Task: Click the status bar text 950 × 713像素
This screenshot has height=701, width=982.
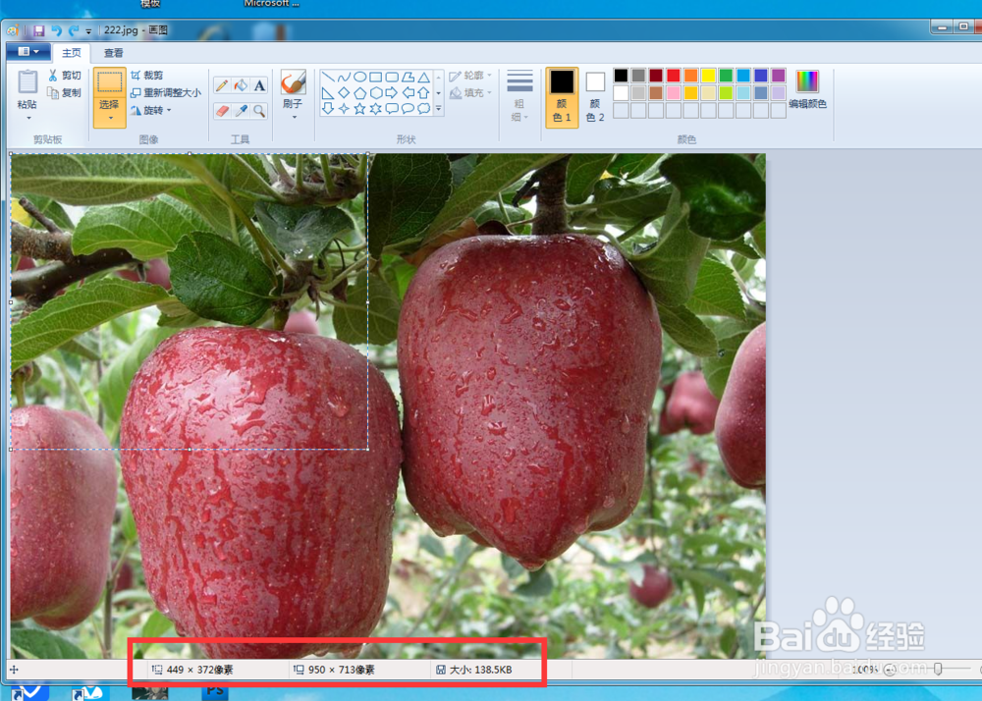Action: pos(342,670)
